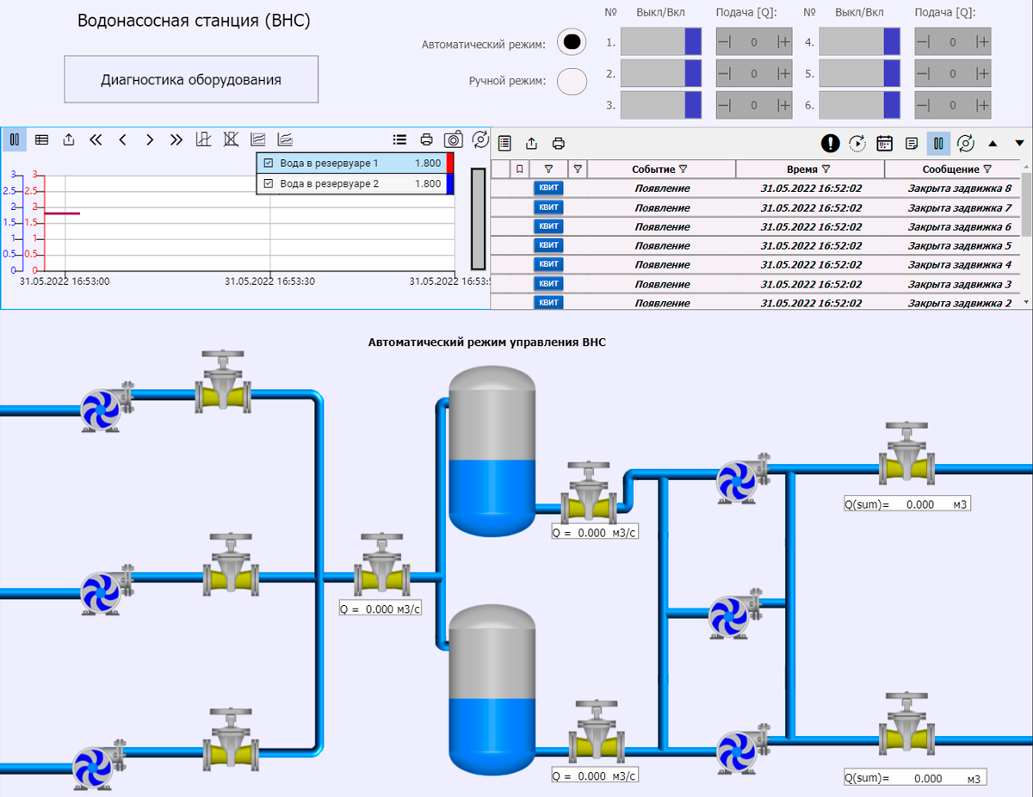Refresh the trend chart data
The image size is (1033, 797).
click(481, 139)
